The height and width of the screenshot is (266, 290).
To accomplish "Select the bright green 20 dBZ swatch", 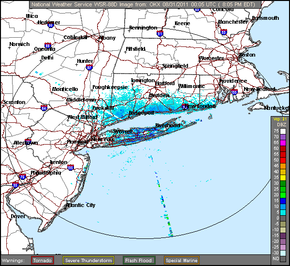I will click(283, 195).
